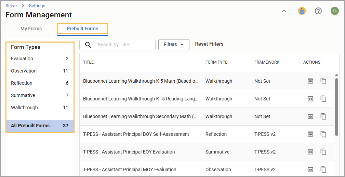Image resolution: width=345 pixels, height=177 pixels.
Task: Click 'Not Set' in K-5 Math row
Action: coord(262,81)
